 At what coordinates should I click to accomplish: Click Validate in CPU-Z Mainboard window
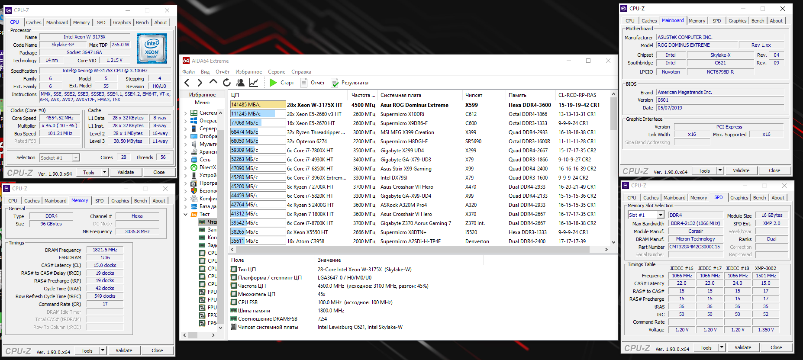741,170
